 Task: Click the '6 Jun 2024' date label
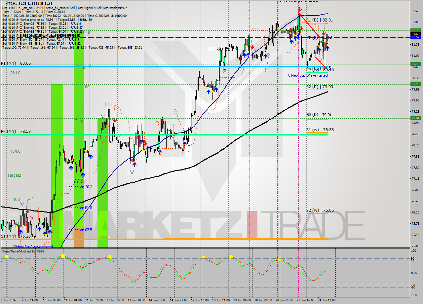(x=8, y=300)
